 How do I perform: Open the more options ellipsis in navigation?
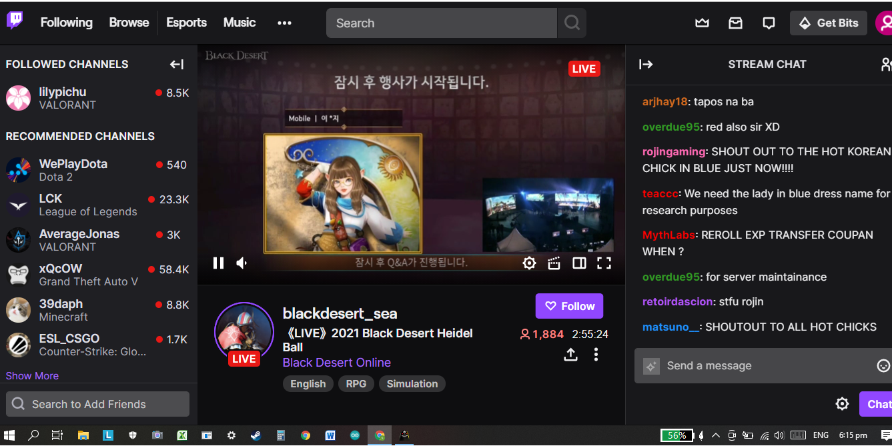pyautogui.click(x=284, y=23)
